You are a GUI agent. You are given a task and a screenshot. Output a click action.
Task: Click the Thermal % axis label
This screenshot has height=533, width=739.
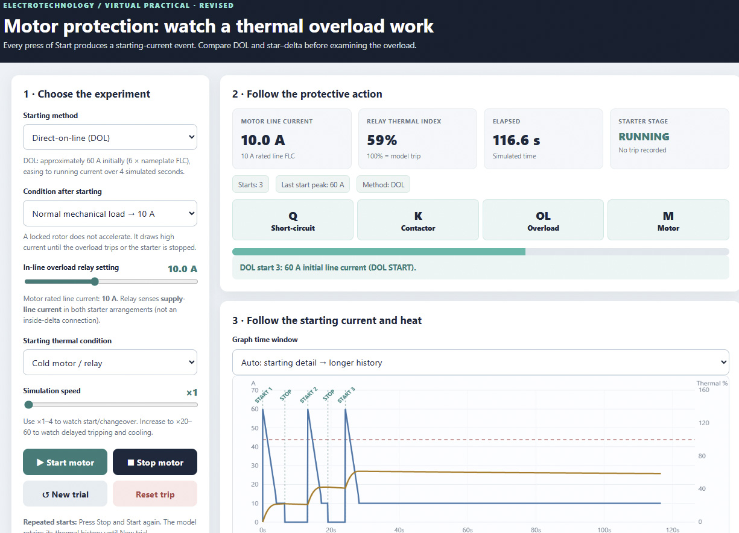[712, 384]
